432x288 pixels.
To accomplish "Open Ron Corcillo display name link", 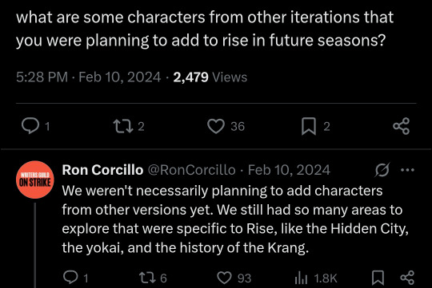I will pos(102,170).
